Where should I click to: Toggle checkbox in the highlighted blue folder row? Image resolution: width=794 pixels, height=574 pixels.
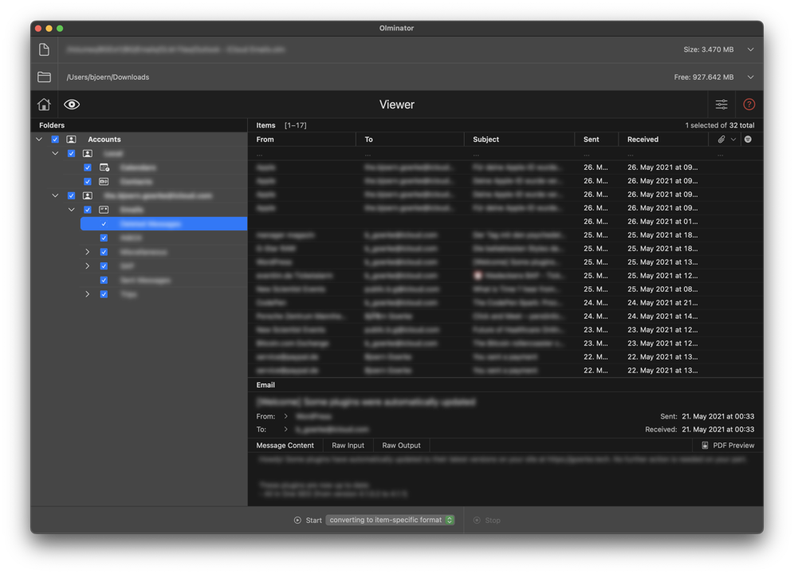click(x=104, y=224)
